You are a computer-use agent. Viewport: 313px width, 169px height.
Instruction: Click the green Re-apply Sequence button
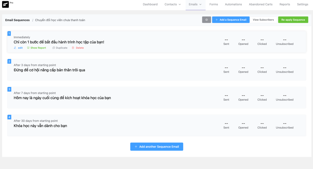(293, 20)
